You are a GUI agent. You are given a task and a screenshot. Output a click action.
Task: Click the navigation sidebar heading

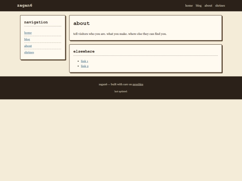36,22
